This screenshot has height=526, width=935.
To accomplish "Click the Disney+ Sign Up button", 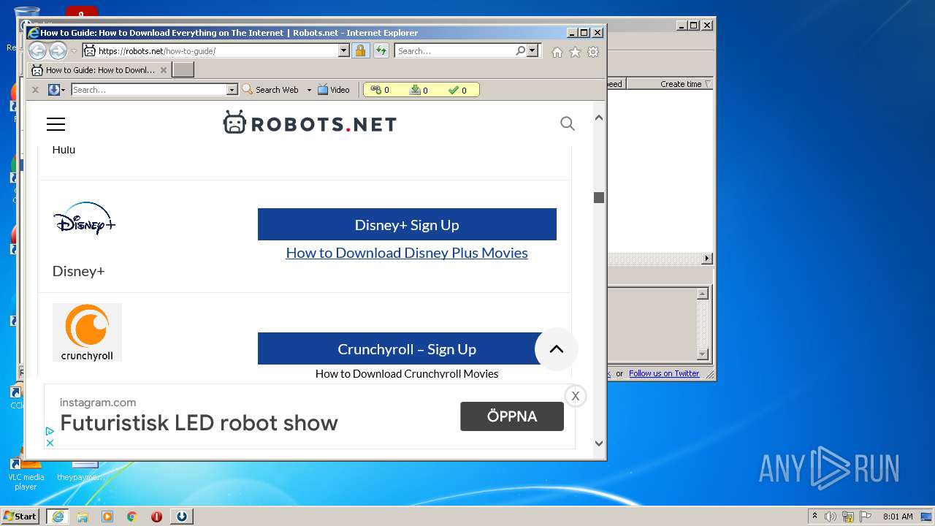I will [407, 224].
